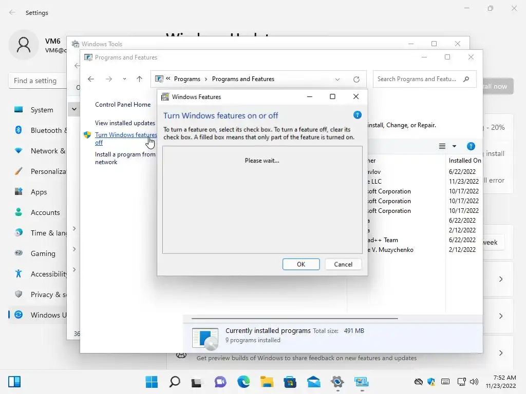This screenshot has width=526, height=394.
Task: Open Network settings in sidebar
Action: pyautogui.click(x=37, y=151)
